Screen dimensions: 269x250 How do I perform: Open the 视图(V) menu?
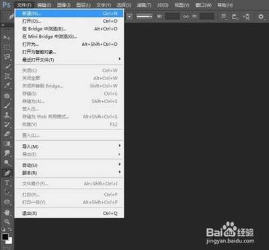pyautogui.click(x=182, y=5)
